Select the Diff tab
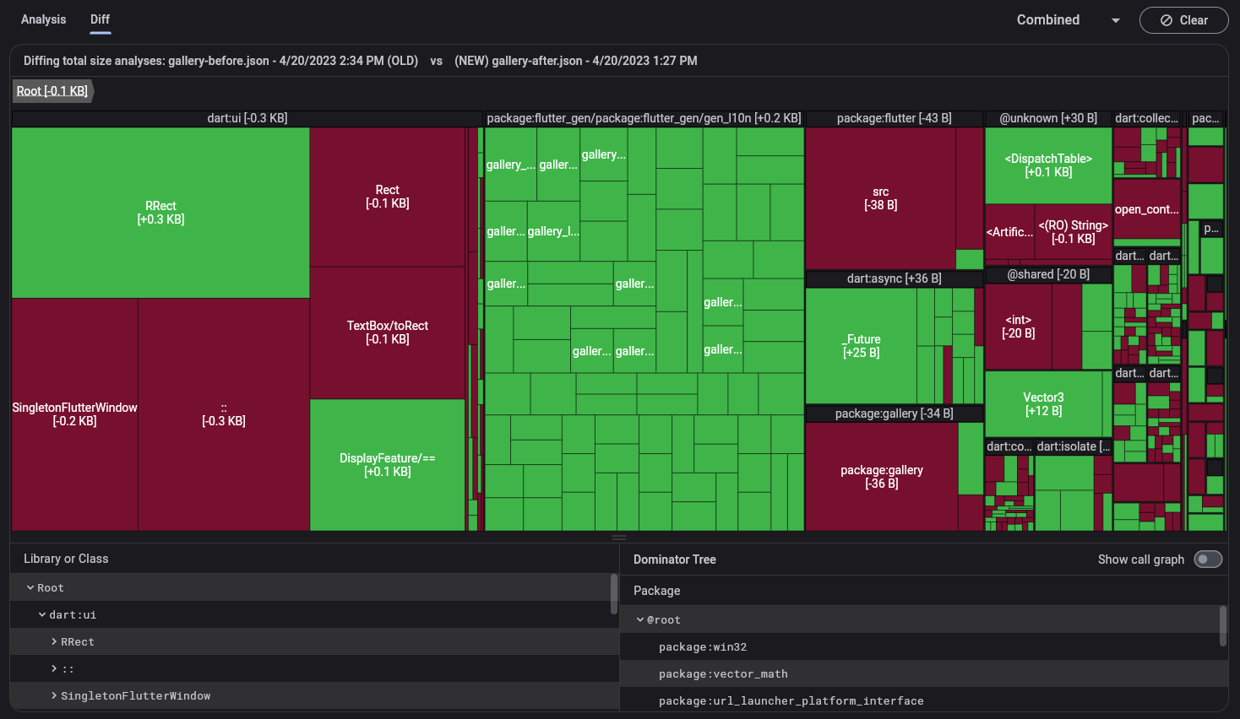Screen dimensions: 1240x719 [x=100, y=19]
